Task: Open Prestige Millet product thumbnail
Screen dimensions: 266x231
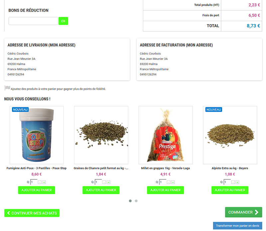Action: tap(166, 135)
